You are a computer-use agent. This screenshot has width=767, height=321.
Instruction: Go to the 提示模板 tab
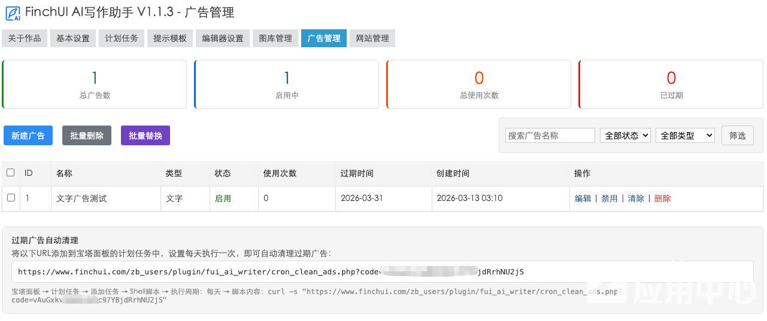pos(170,38)
